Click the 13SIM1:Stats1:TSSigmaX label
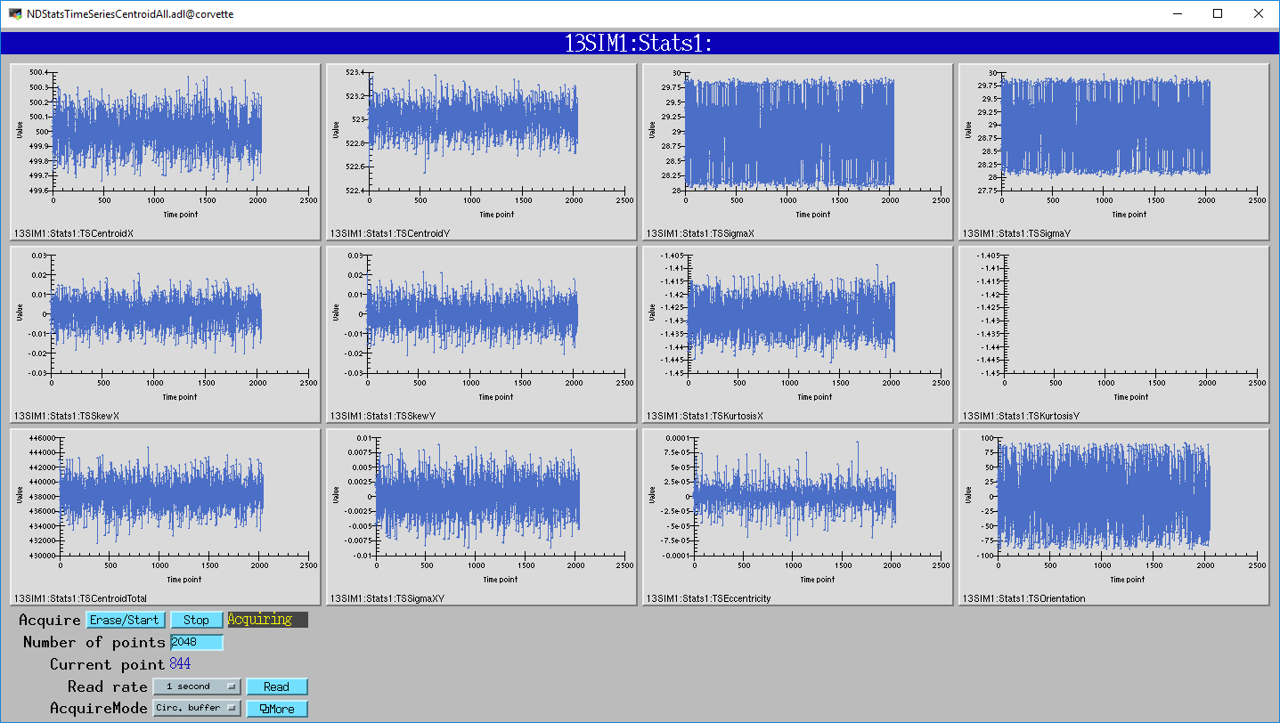Screen dimensions: 1280x723 click(701, 234)
